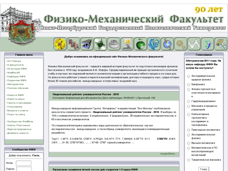Viewport: 228px width, 171px height.
Task: Select 'Физика прочности и пластичности' radio button
Action: coord(188,89)
